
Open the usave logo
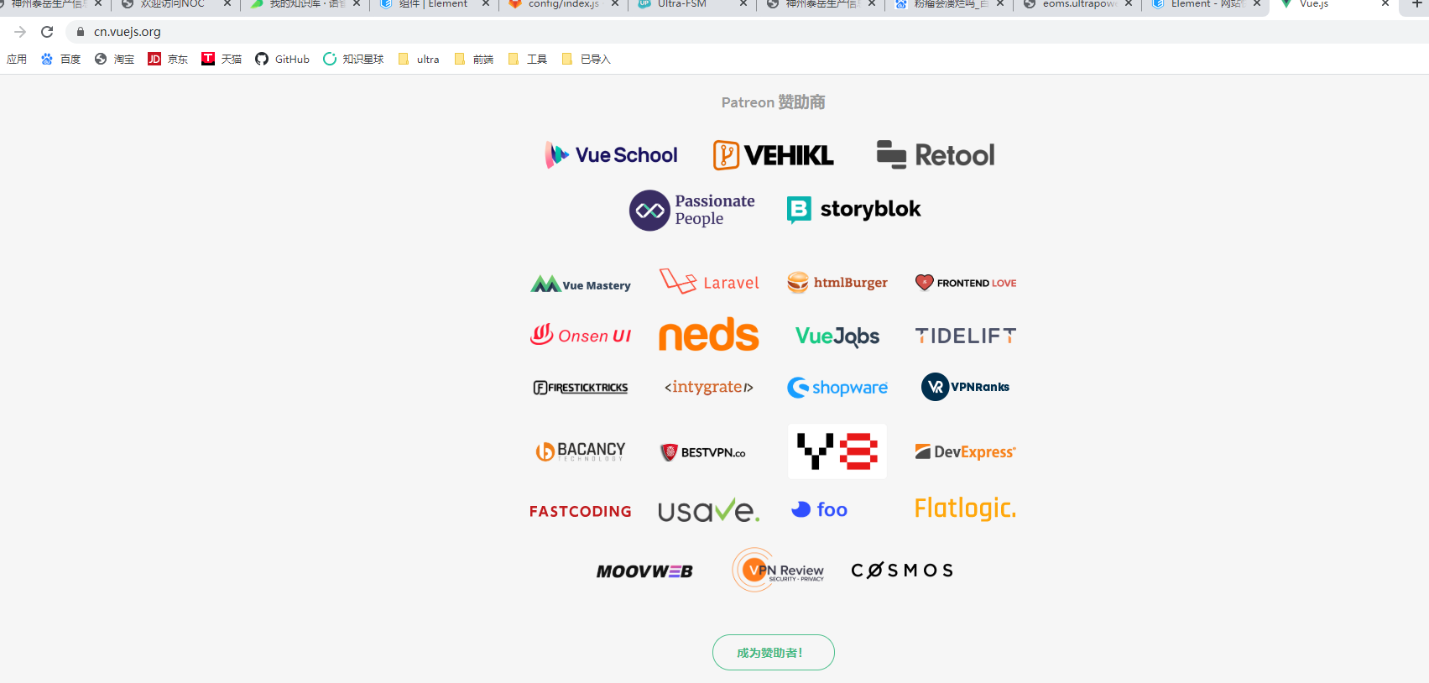(709, 510)
